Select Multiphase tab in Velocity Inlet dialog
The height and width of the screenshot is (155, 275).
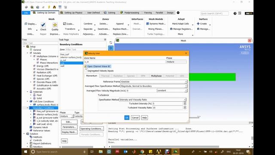point(156,76)
